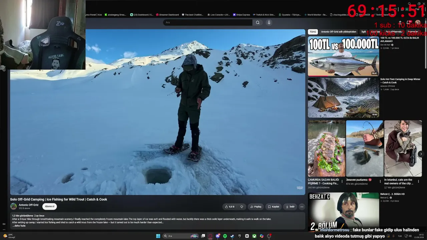
Task: Select the 'Antonio Off-Grid adlı yükleyiciden' chip
Action: tap(339, 32)
